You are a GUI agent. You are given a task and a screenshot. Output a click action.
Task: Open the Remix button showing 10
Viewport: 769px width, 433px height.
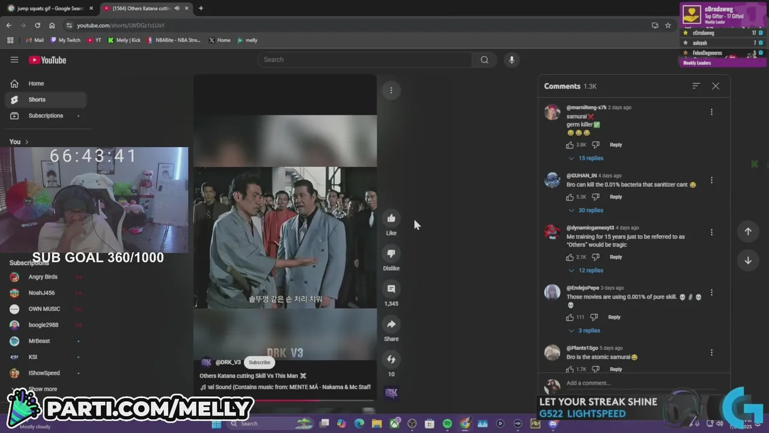[391, 360]
